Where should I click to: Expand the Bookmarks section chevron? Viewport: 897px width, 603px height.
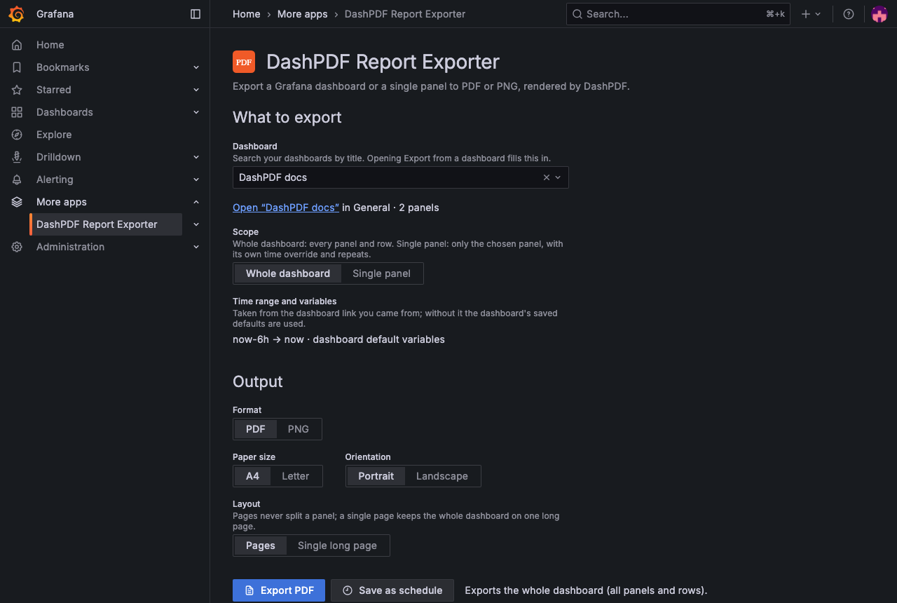[x=196, y=67]
